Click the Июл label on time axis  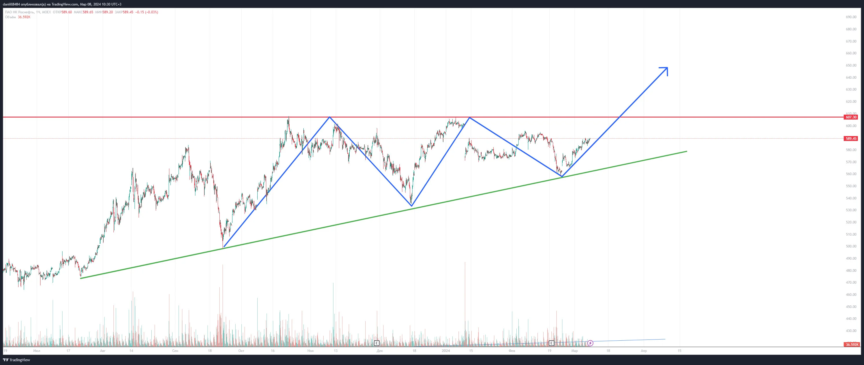[x=37, y=351]
